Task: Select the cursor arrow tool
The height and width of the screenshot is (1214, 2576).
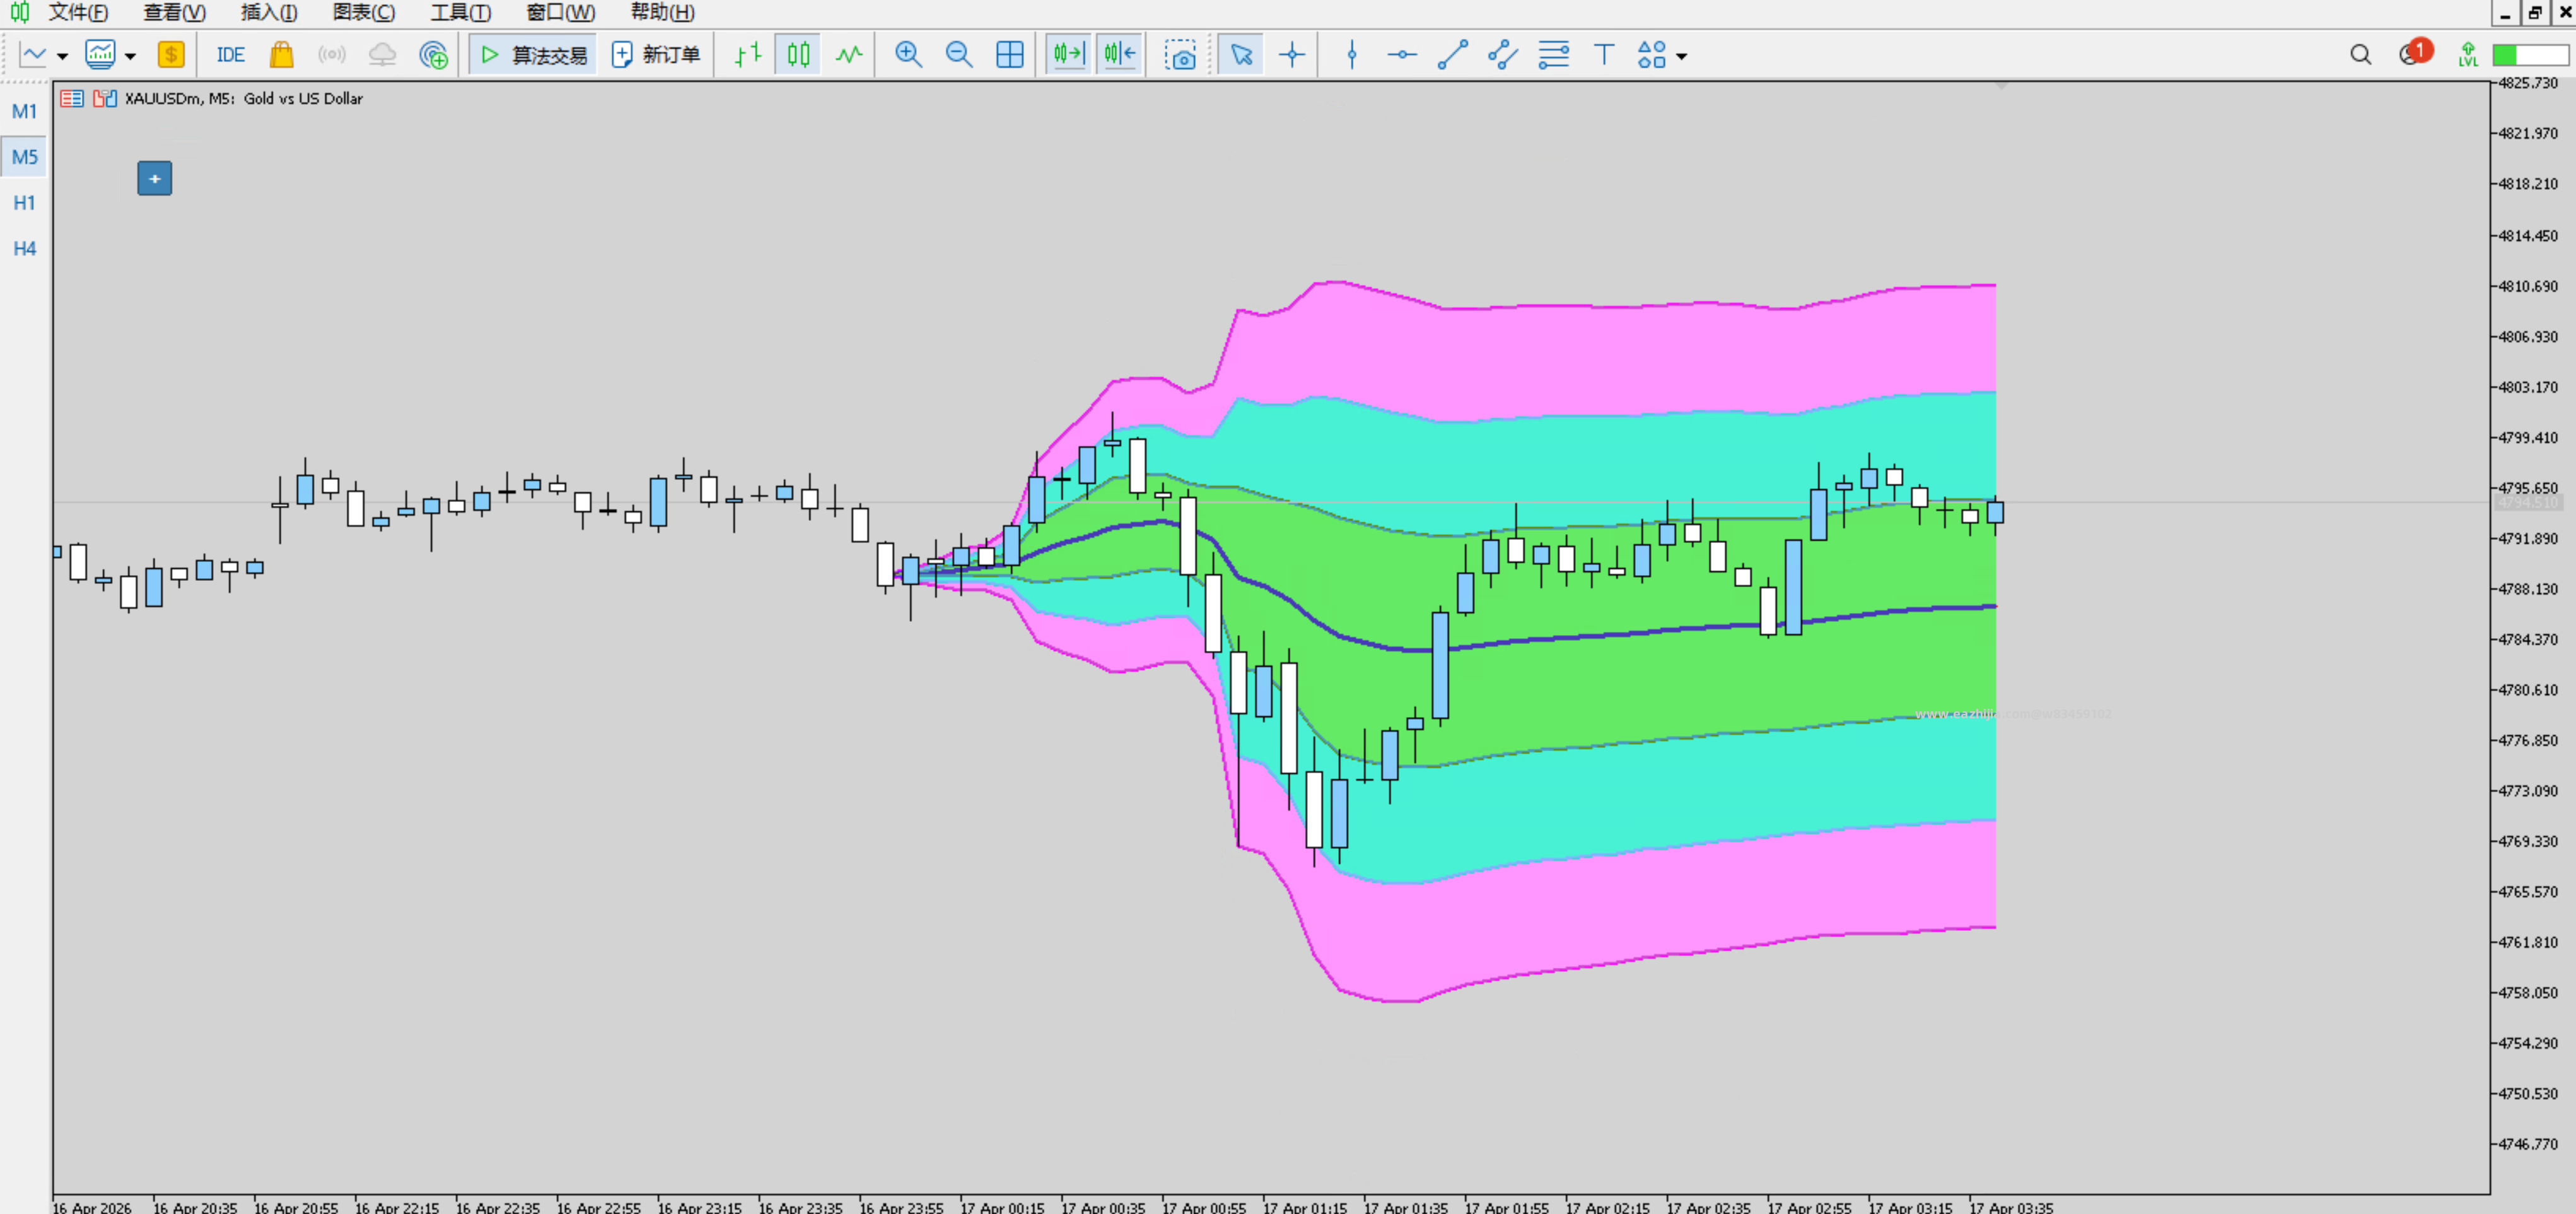Action: point(1241,55)
